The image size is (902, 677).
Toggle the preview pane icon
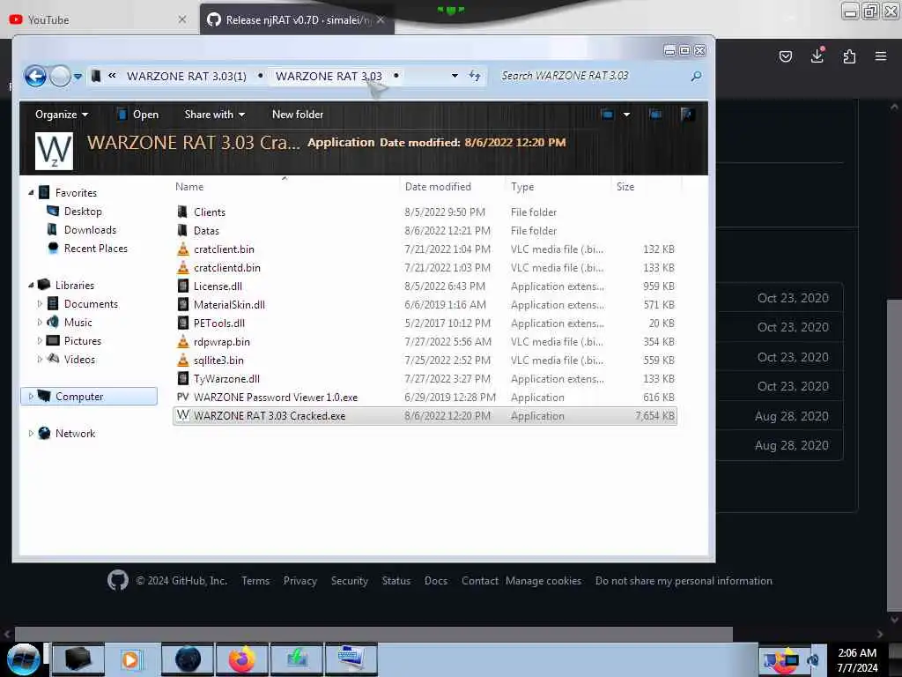(x=655, y=115)
